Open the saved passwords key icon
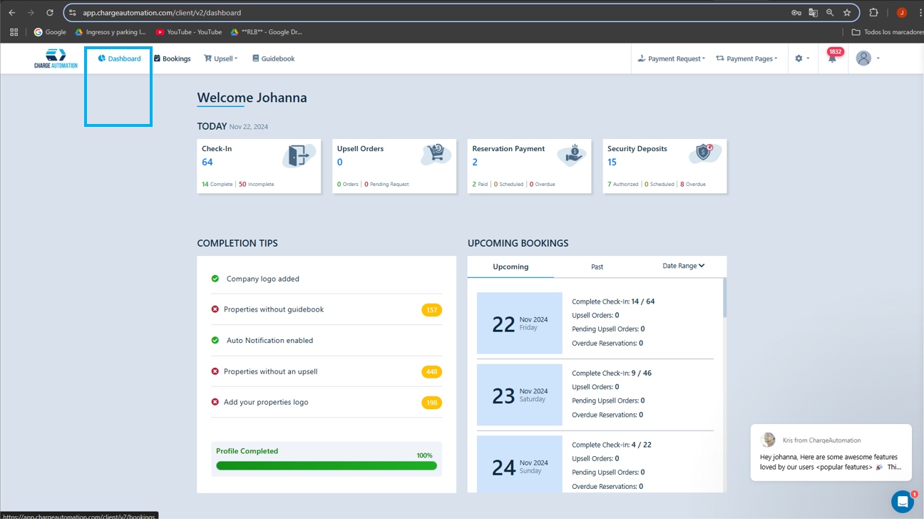This screenshot has height=521, width=924. 796,13
